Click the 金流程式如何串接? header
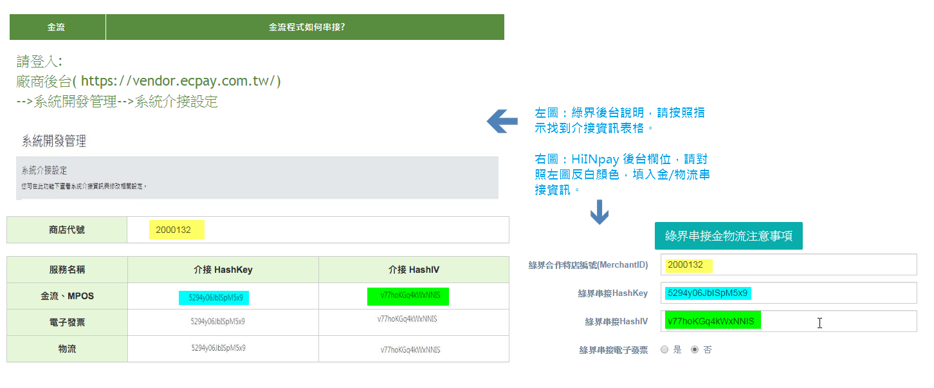Screen dimensions: 934x388 [305, 27]
